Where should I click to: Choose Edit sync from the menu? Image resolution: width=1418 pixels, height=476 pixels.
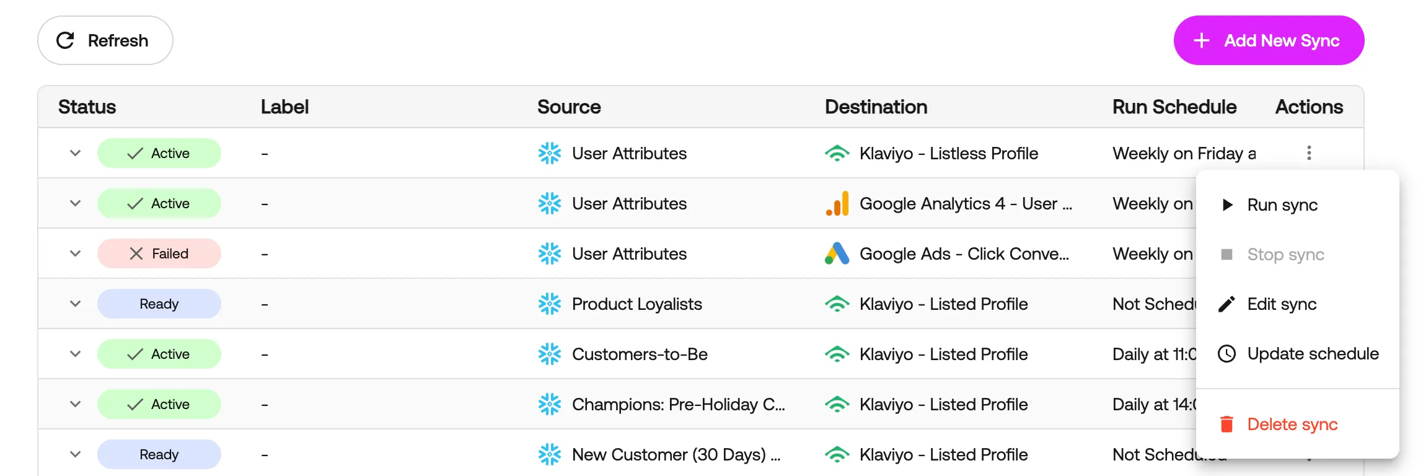coord(1297,304)
